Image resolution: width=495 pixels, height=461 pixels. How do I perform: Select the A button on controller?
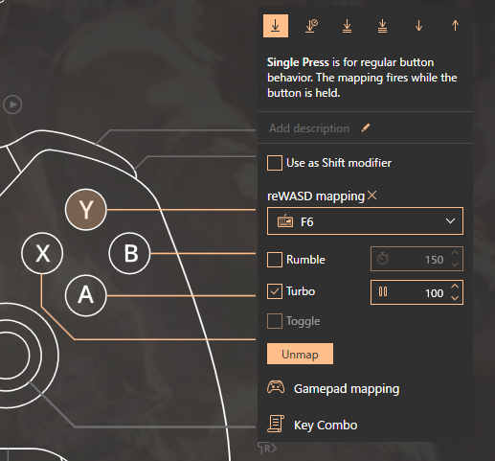(x=85, y=296)
